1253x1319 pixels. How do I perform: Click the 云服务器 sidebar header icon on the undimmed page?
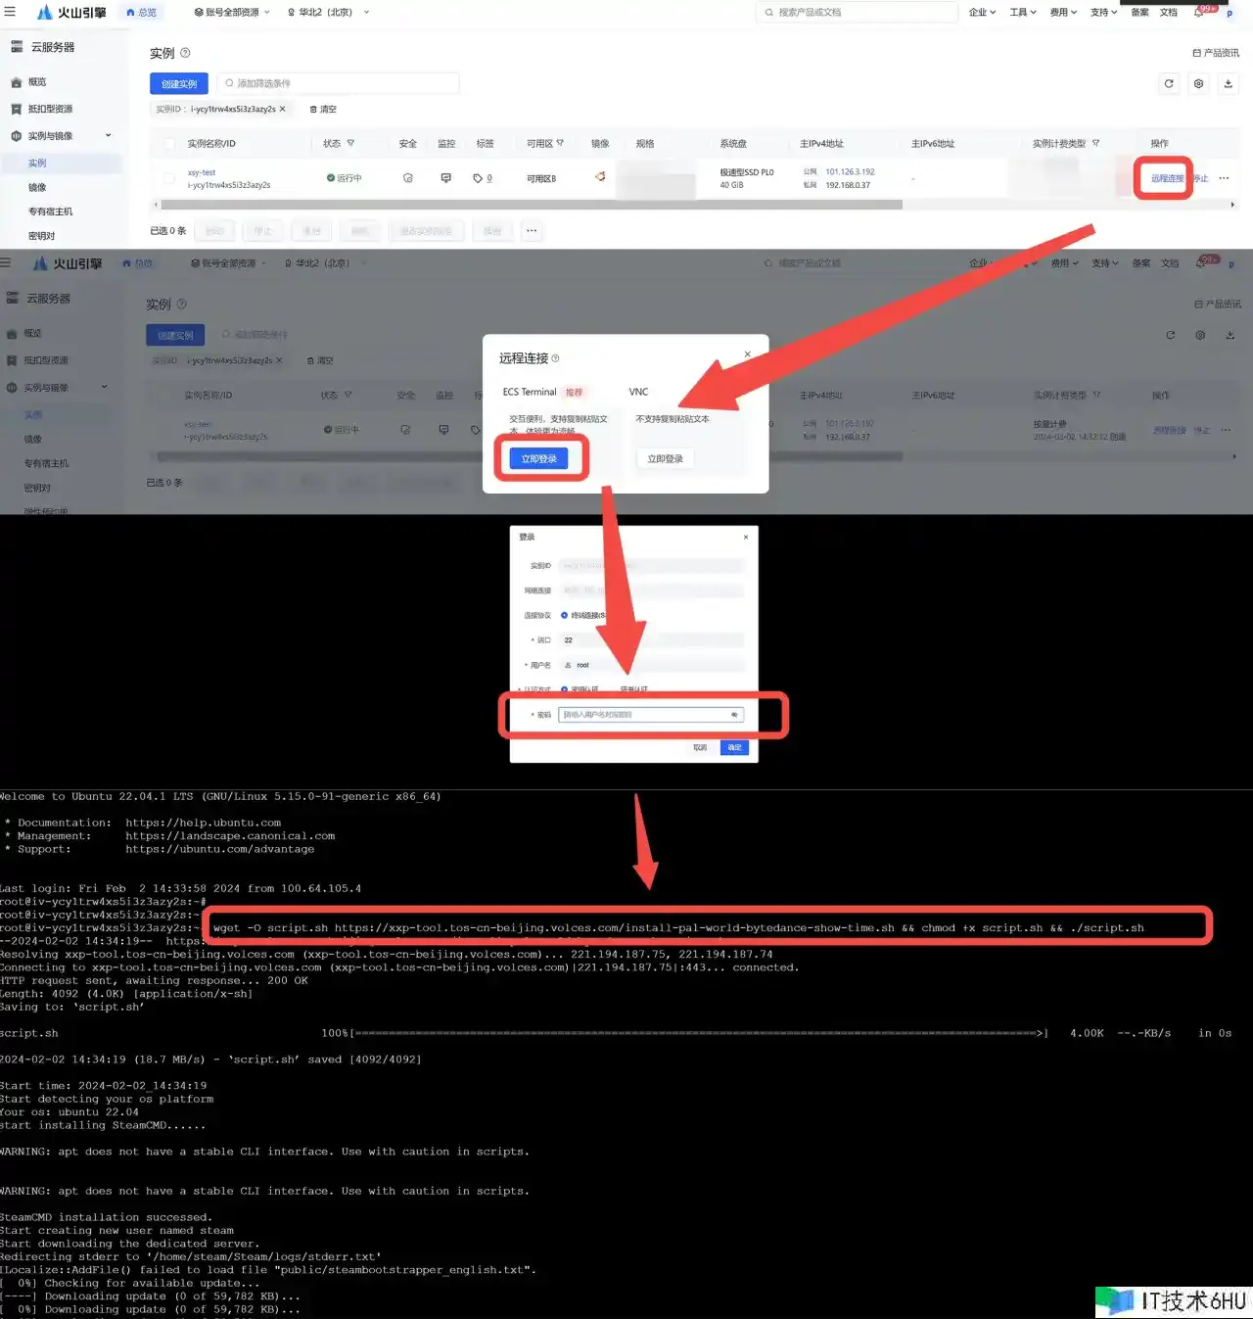point(17,47)
